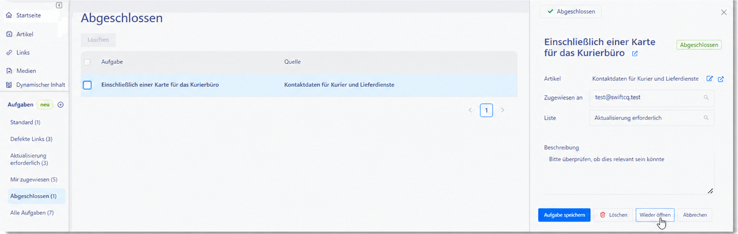Click the search icon in the Zugewiesen an field

pyautogui.click(x=706, y=98)
